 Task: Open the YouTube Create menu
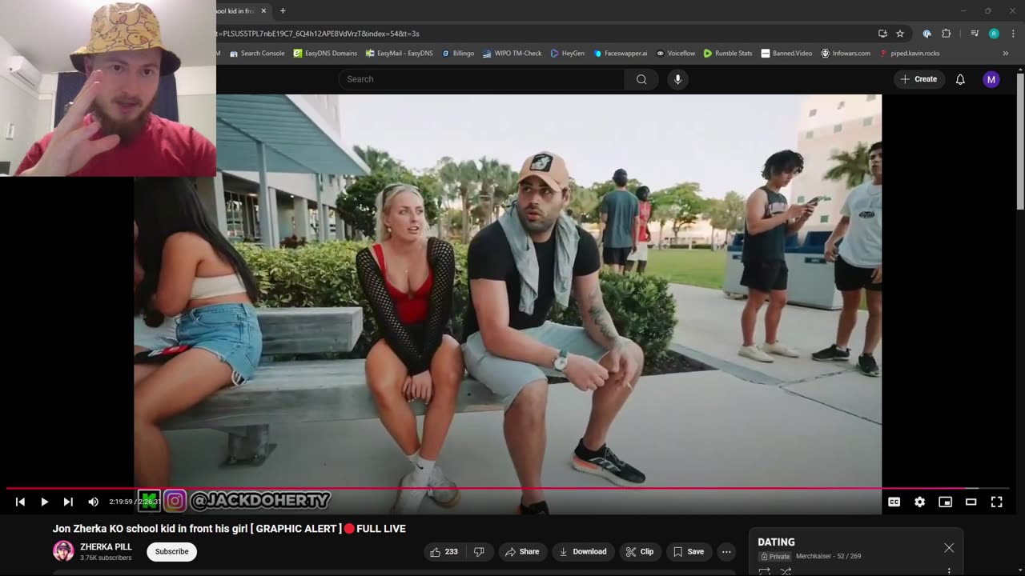(918, 79)
